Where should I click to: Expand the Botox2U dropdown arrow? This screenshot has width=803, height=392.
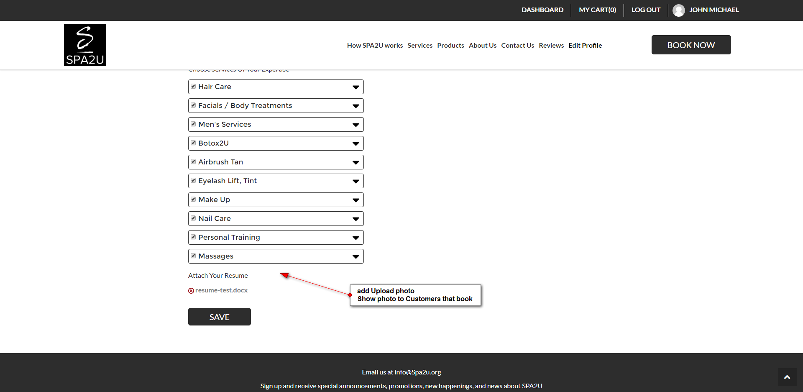tap(356, 144)
